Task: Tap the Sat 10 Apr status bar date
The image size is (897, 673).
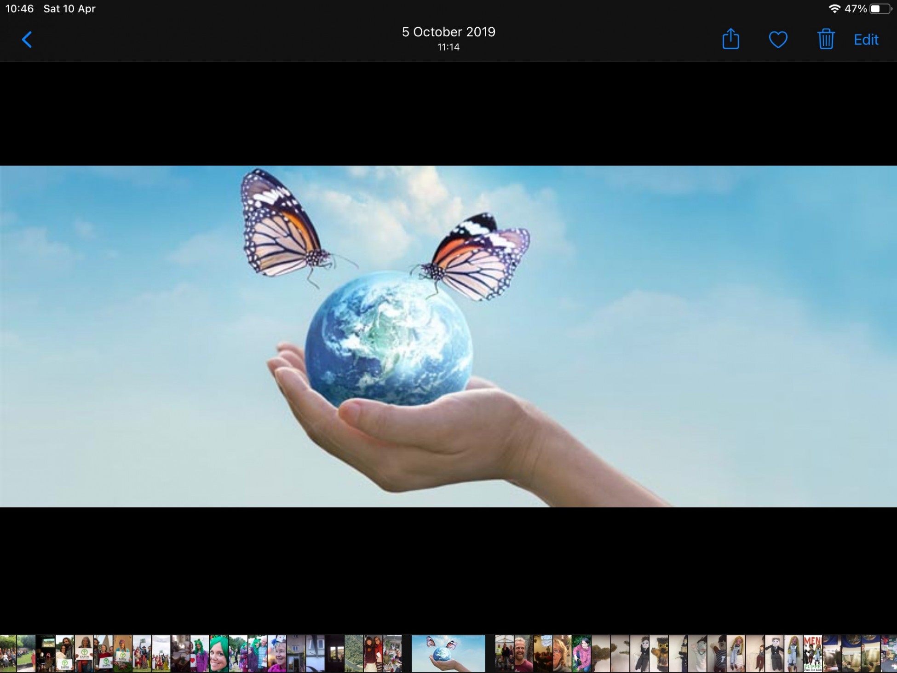Action: pyautogui.click(x=69, y=9)
